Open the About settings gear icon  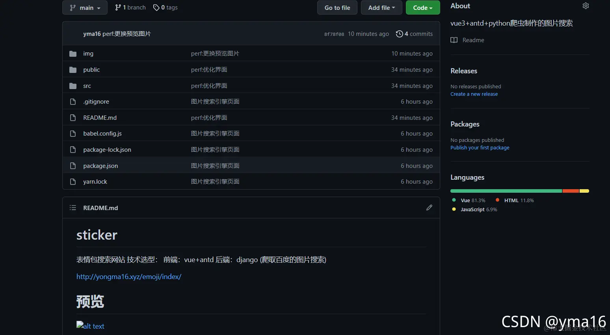pos(586,6)
